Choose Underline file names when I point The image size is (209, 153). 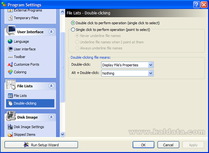(77, 42)
